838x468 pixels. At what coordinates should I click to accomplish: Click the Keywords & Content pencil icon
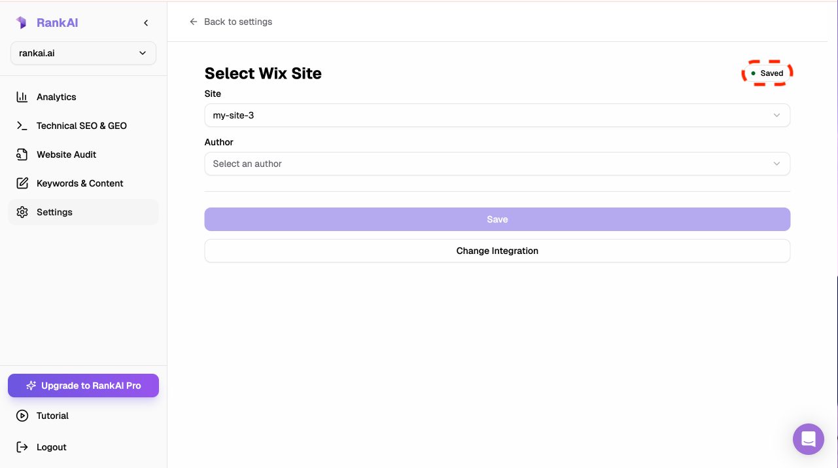pyautogui.click(x=23, y=183)
